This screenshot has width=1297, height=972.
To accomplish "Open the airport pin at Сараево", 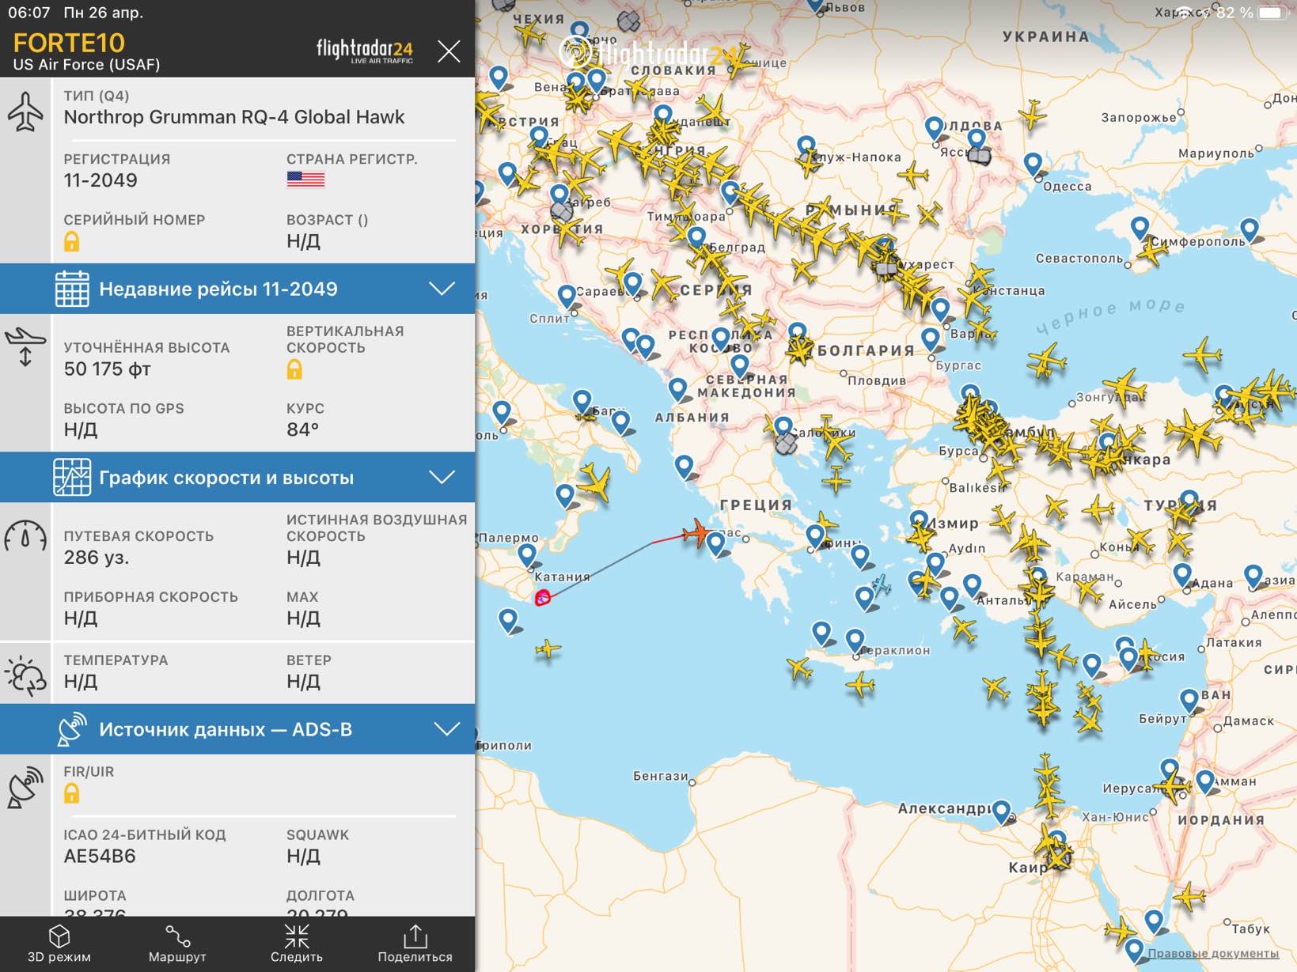I will pos(633,285).
